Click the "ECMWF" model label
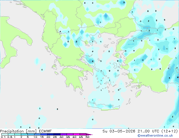This screenshot has width=179, height=138. (x=45, y=131)
